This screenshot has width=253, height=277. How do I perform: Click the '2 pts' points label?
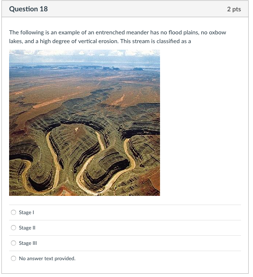point(234,9)
